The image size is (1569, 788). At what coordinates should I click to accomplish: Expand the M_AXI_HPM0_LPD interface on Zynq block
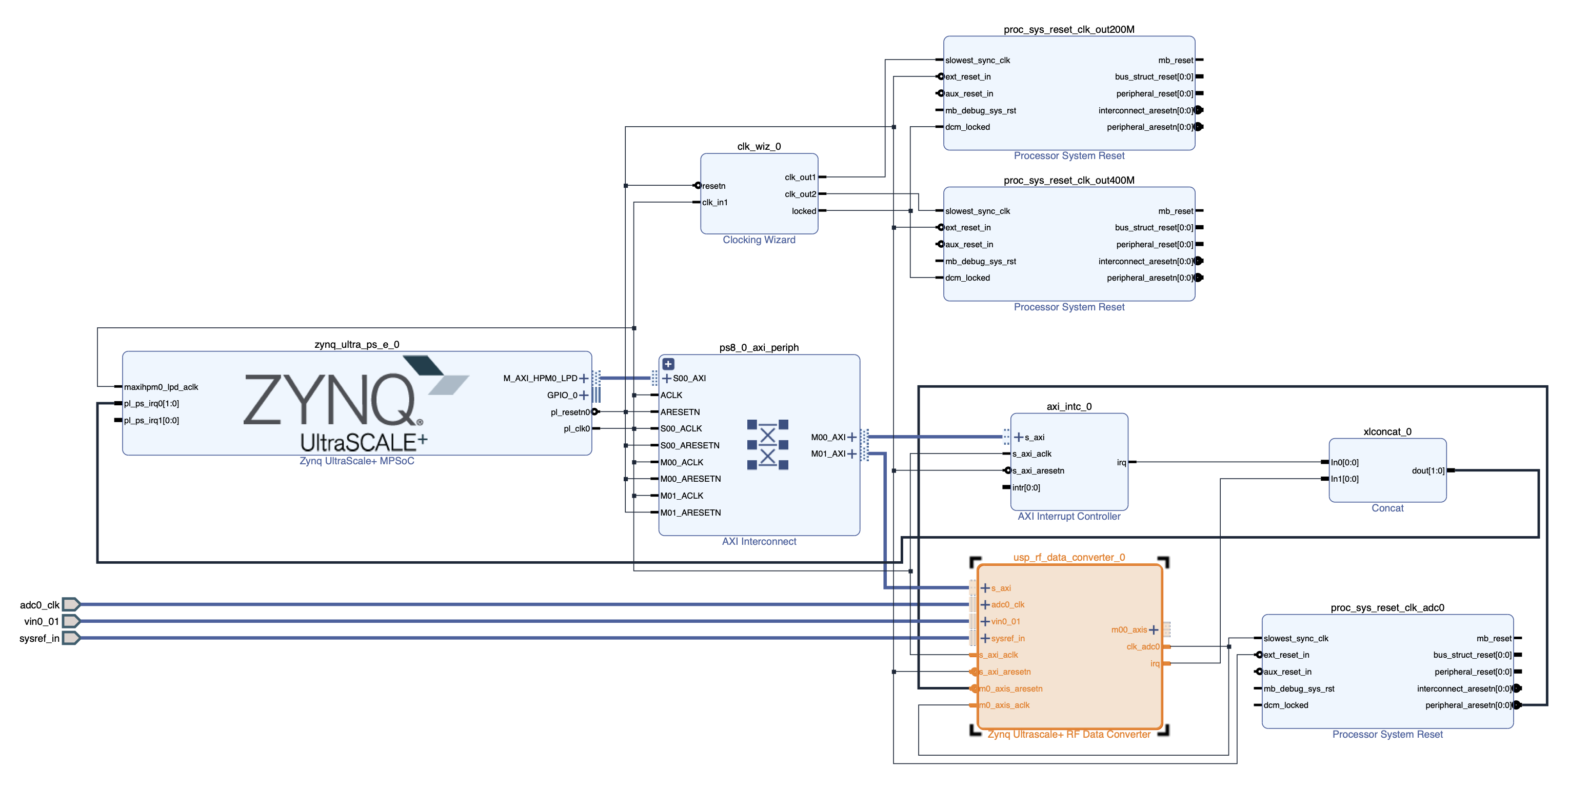(x=584, y=379)
